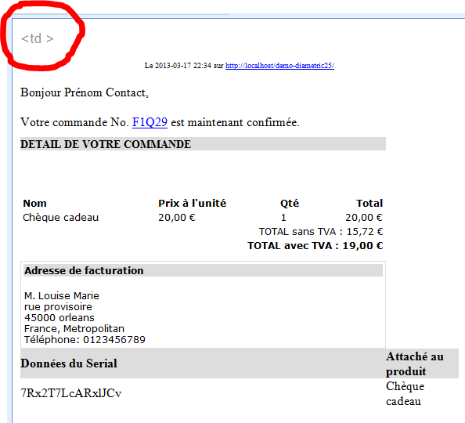The image size is (465, 423).
Task: Open order number F1Q29 link
Action: 150,122
